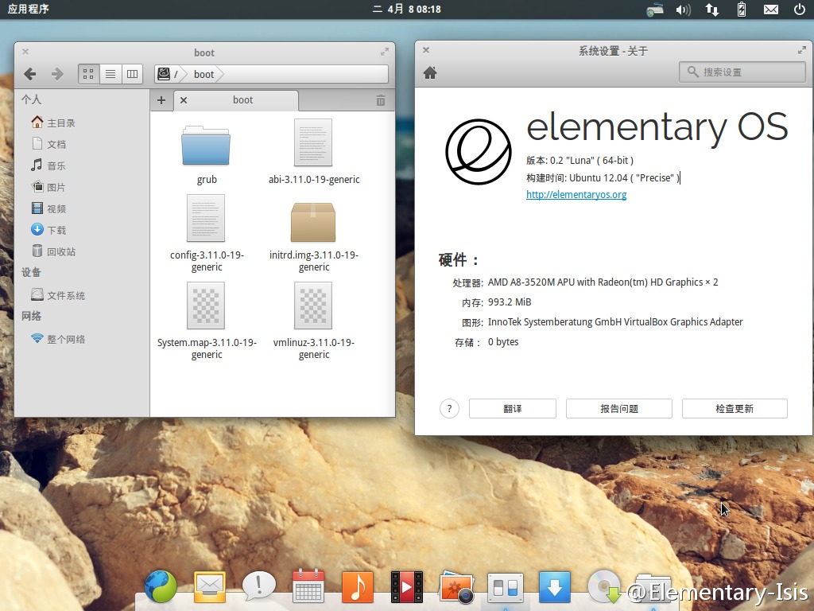Collapse the 网络 sidebar section
Image resolution: width=814 pixels, height=611 pixels.
[31, 315]
